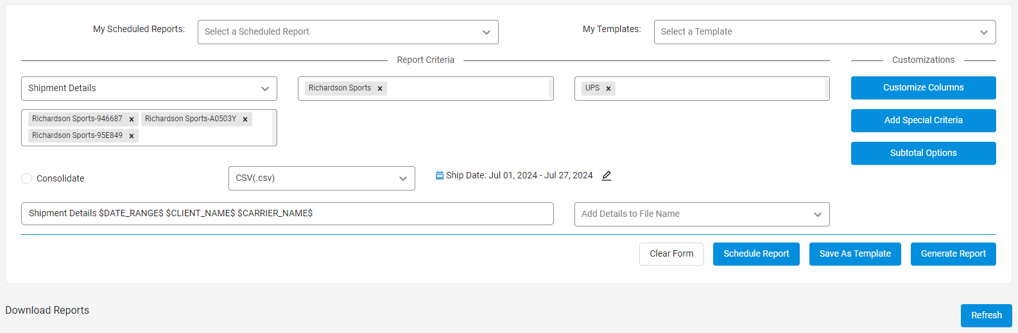The image size is (1018, 333).
Task: Click Save As Template
Action: click(855, 254)
